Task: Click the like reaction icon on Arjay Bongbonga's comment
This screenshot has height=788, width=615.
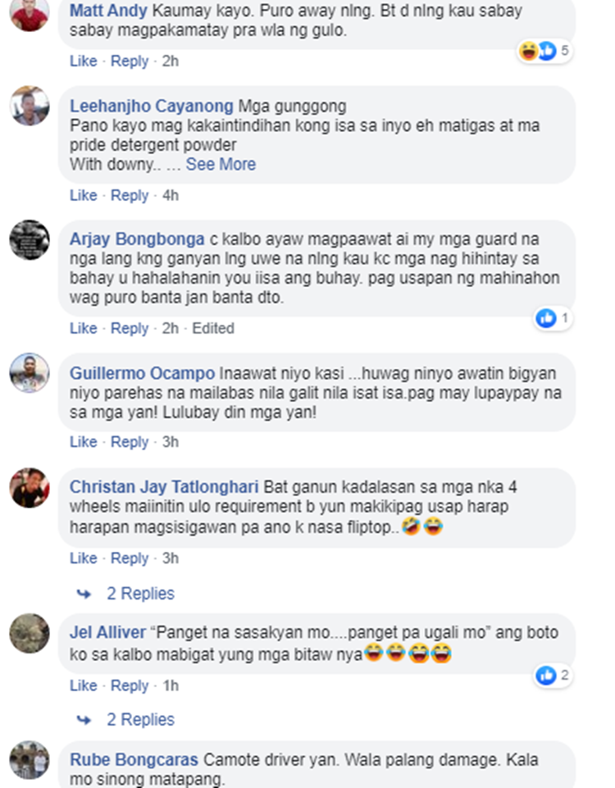Action: [x=546, y=318]
